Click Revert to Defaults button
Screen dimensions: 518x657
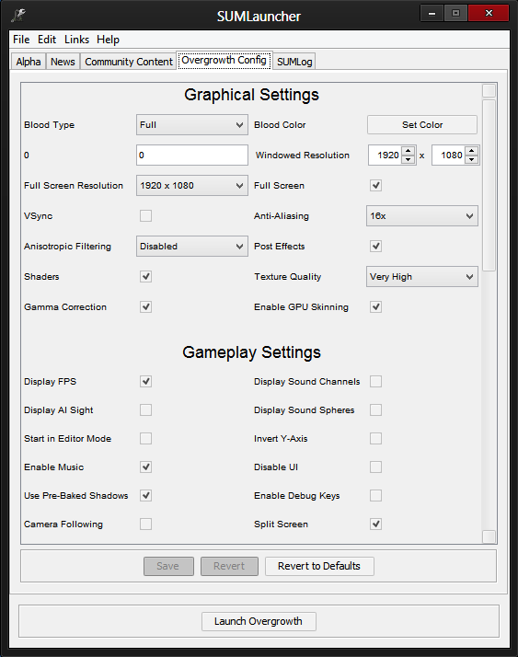pos(319,566)
